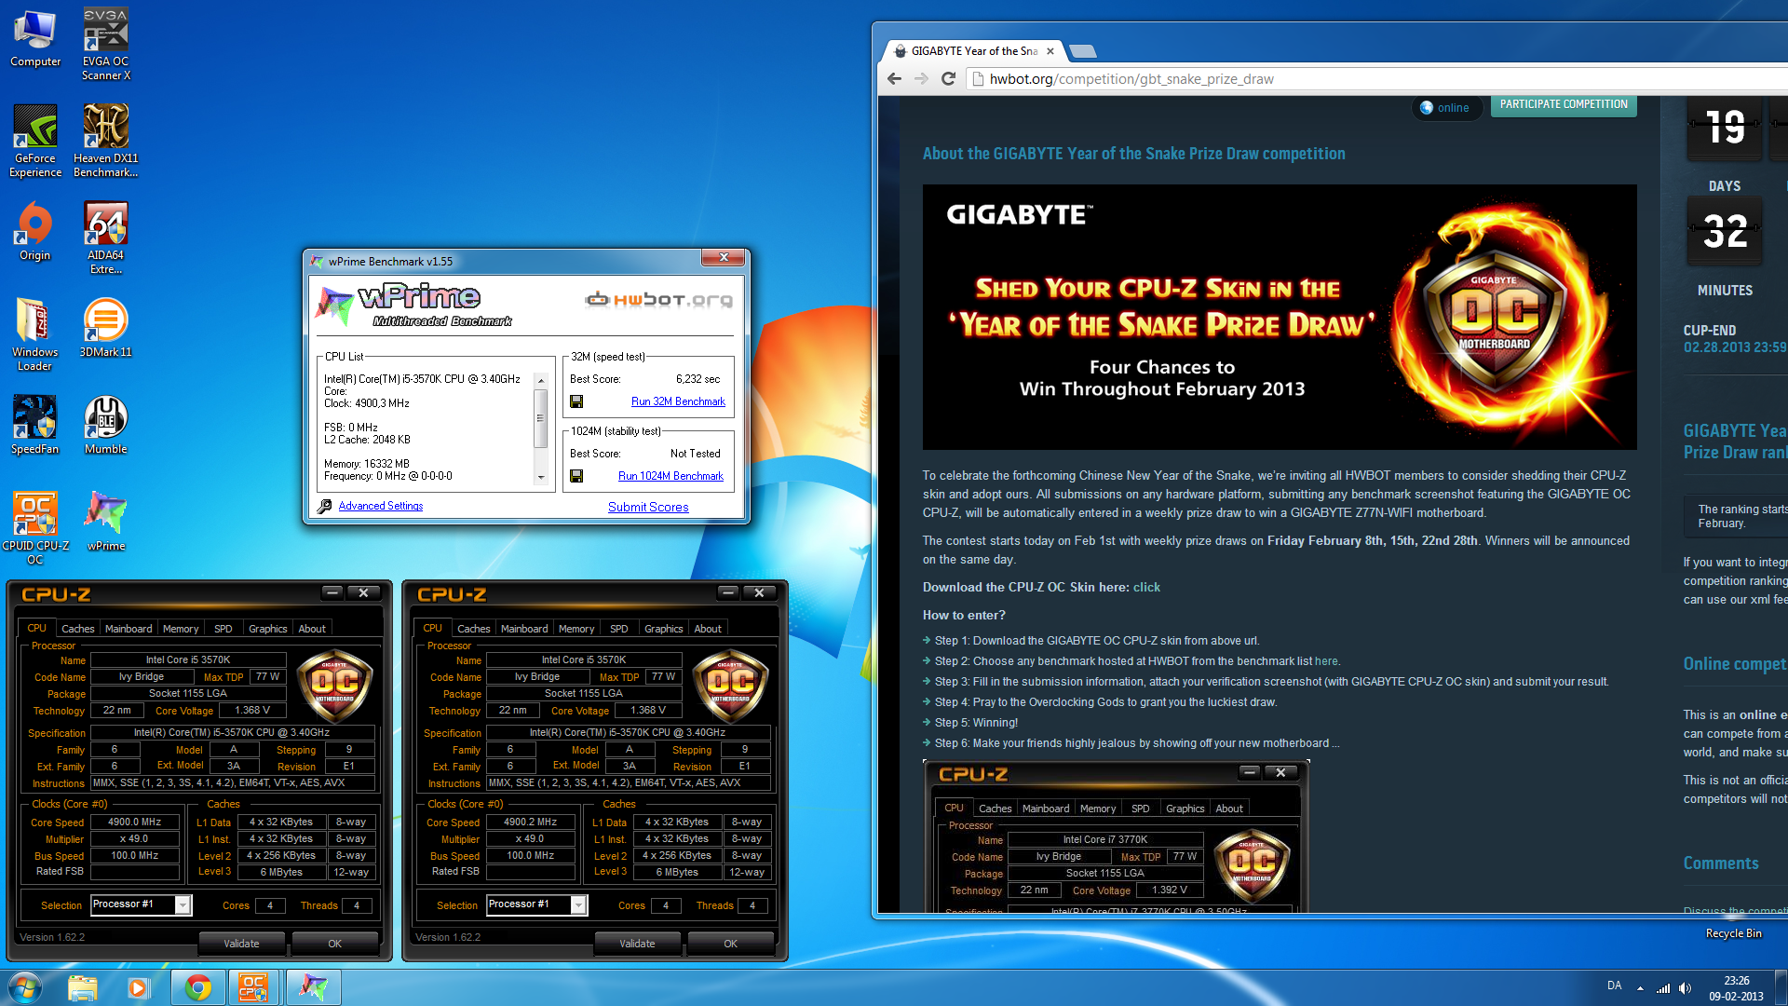Click Run 32M Benchmark link
Image resolution: width=1788 pixels, height=1006 pixels.
click(678, 401)
